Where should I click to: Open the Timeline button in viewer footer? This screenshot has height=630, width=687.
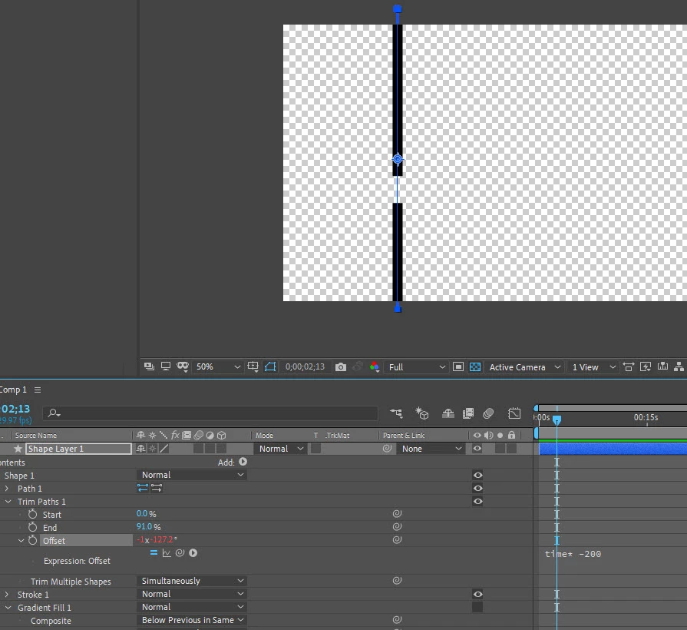(x=662, y=366)
